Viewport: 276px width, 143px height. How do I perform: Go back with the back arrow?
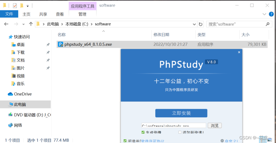(x=6, y=24)
